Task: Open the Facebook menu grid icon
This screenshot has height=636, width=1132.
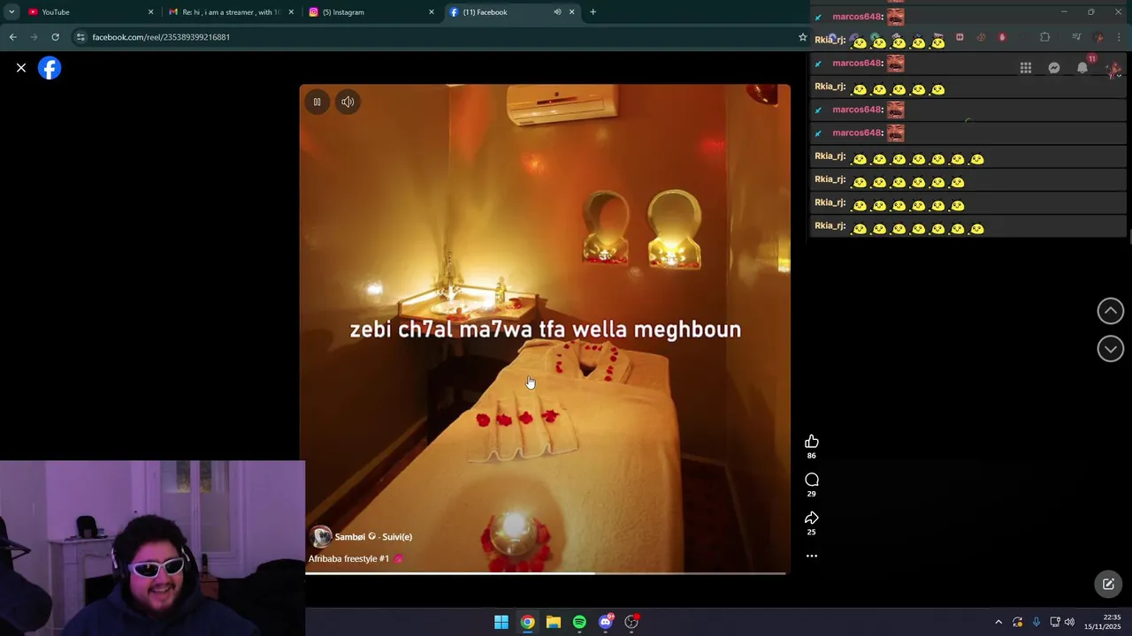Action: (1026, 68)
